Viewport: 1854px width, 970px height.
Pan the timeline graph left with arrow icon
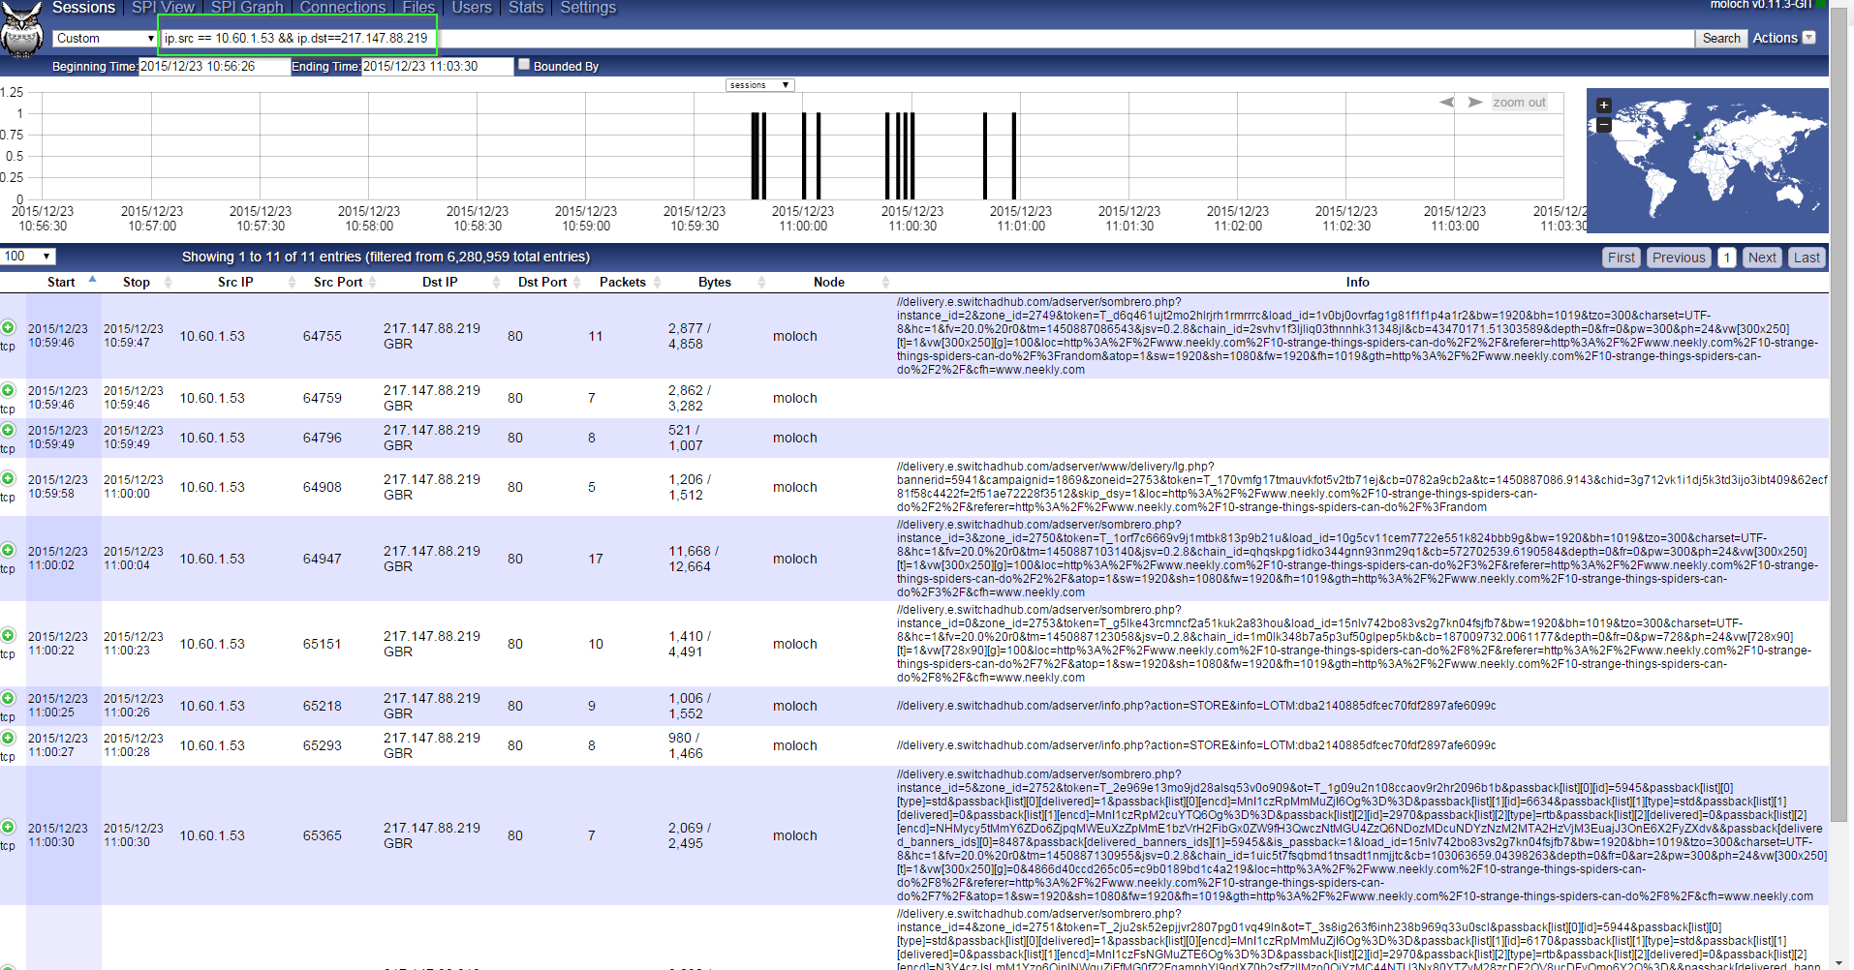1445,101
